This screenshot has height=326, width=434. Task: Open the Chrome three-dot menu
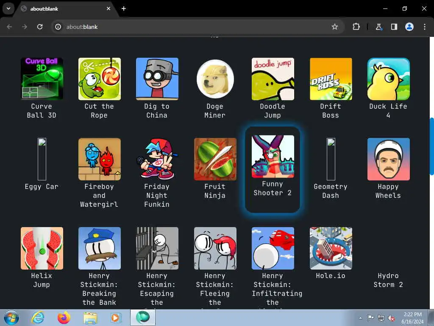(425, 27)
